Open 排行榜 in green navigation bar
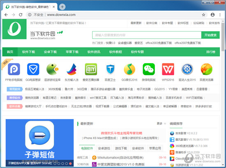226x168 pixels. click(210, 52)
